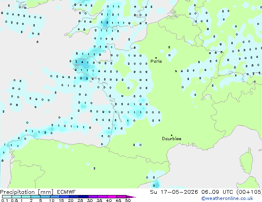Click the '(00+105)' forecast offset text
The height and width of the screenshot is (202, 262).
tap(249, 192)
